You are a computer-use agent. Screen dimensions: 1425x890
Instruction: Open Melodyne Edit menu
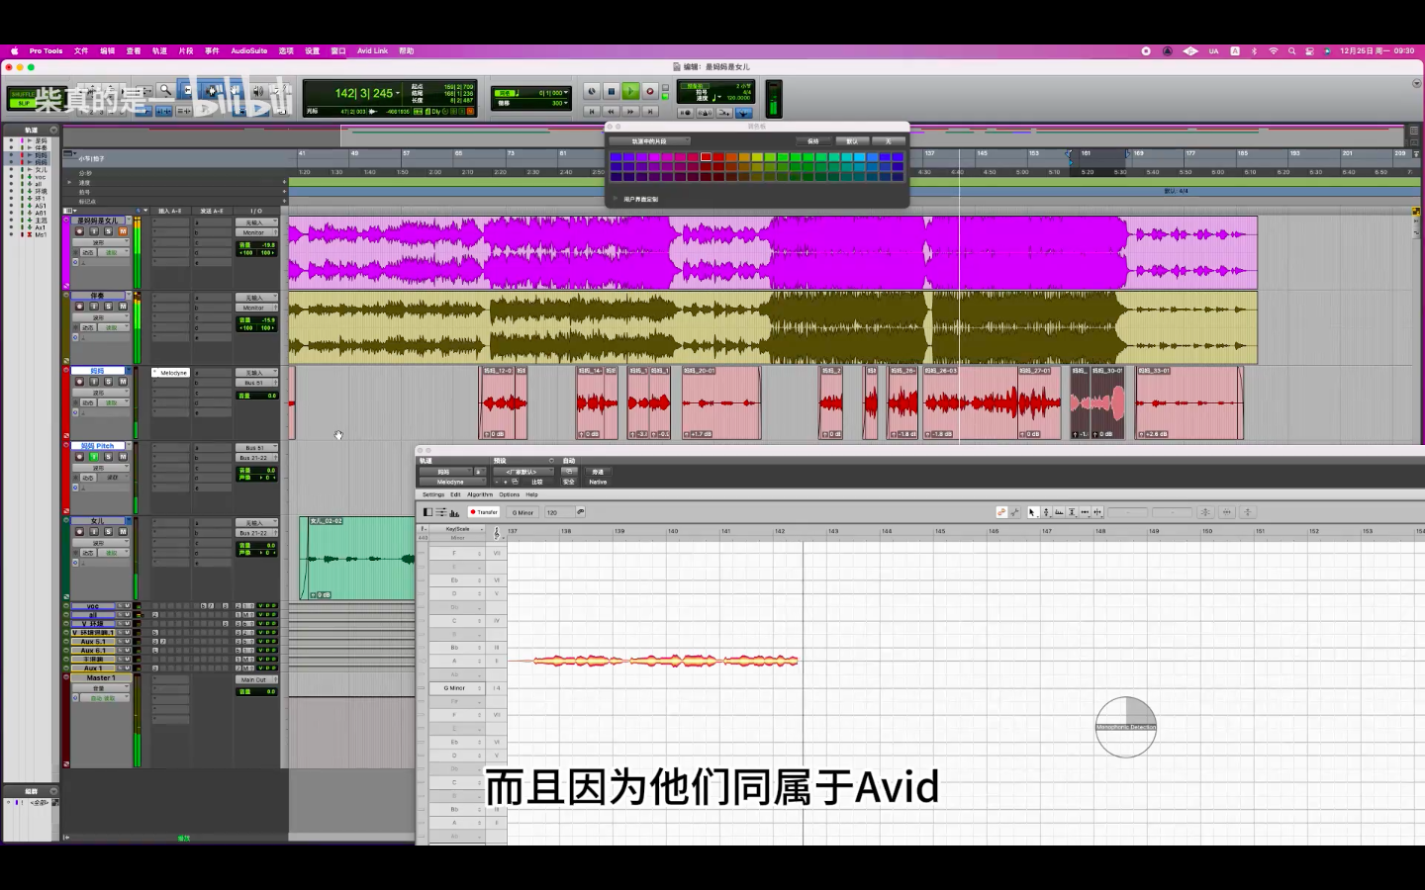pos(455,494)
